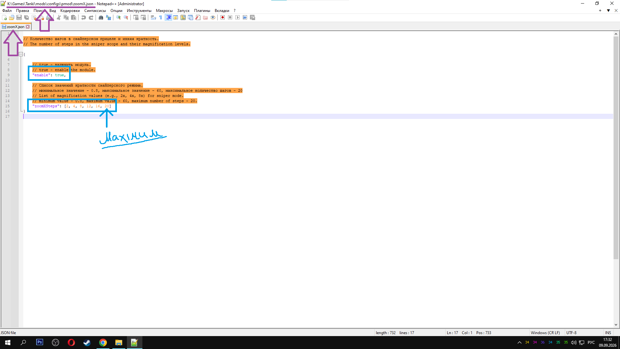This screenshot has height=349, width=620.
Task: Open Chrome from the taskbar
Action: (103, 343)
